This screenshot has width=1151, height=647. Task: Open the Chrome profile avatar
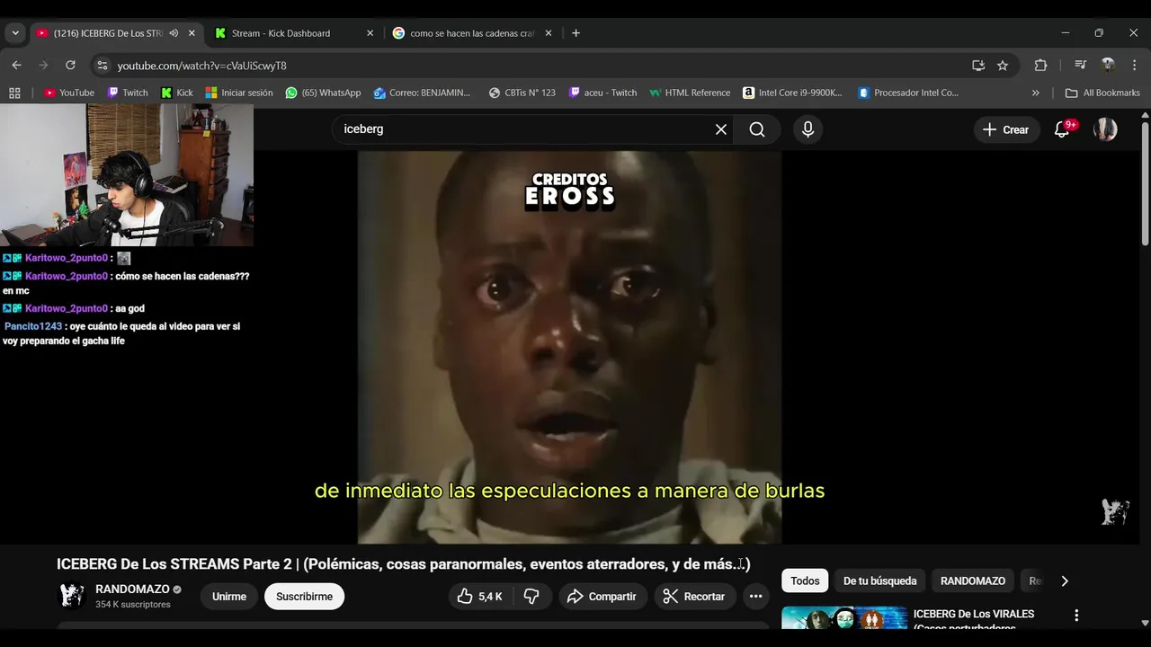click(x=1108, y=66)
